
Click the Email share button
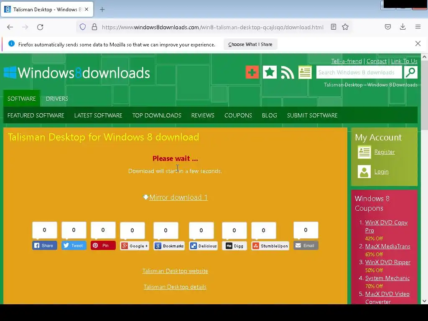tap(306, 245)
